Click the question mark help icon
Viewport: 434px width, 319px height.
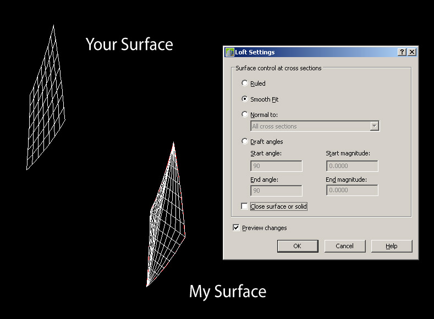[x=402, y=52]
